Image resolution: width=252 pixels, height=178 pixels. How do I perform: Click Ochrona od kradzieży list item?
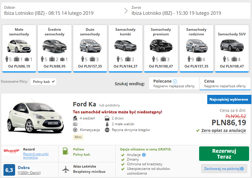[144, 164]
